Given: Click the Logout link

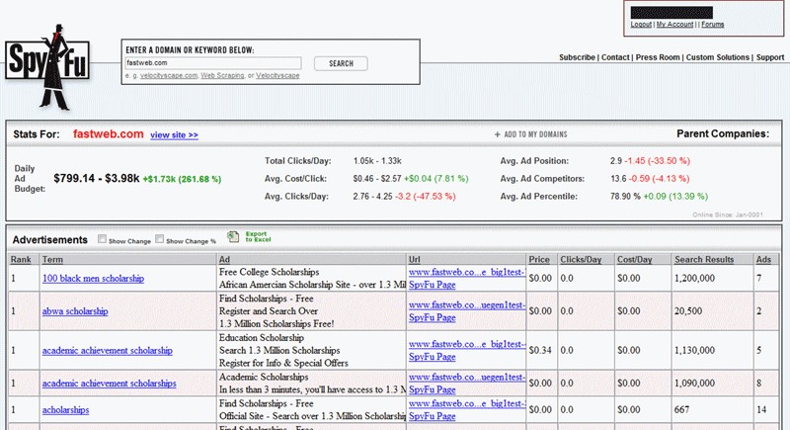Looking at the screenshot, I should 640,24.
